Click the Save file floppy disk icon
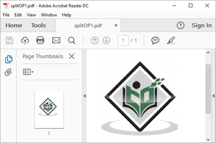216x143 pixels. [9, 40]
